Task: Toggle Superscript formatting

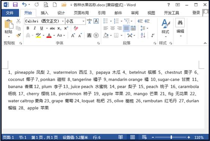Action: point(66,28)
